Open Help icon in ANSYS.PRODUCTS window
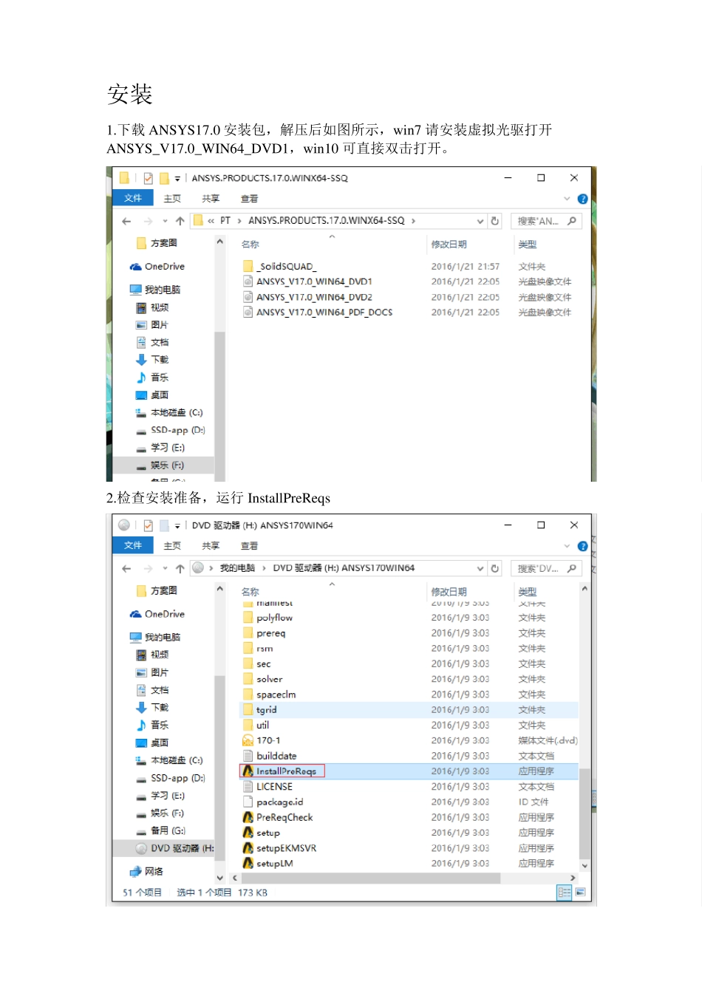 point(582,199)
